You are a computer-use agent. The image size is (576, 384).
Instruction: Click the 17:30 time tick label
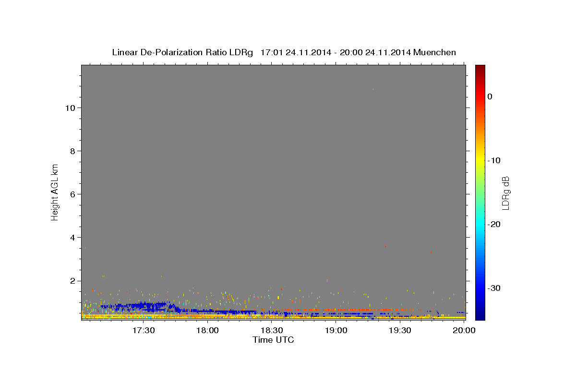[x=144, y=330]
